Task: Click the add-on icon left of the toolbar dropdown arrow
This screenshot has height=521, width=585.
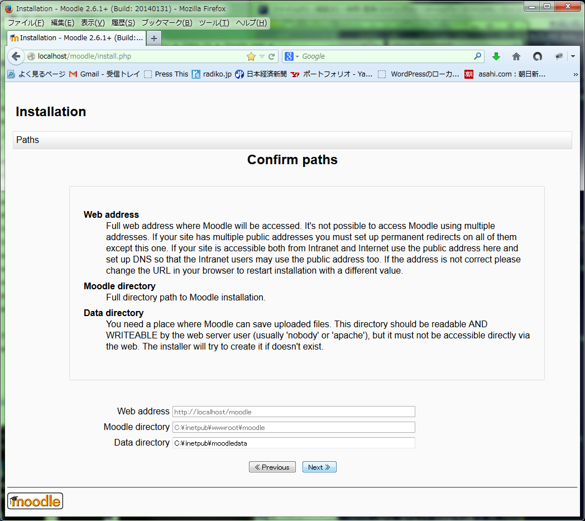Action: (x=559, y=56)
